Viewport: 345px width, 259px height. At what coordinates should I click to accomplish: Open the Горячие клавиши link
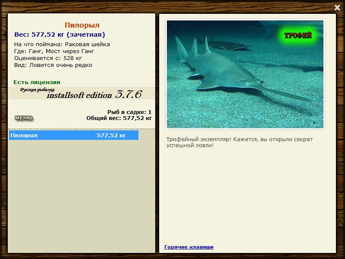tap(189, 247)
